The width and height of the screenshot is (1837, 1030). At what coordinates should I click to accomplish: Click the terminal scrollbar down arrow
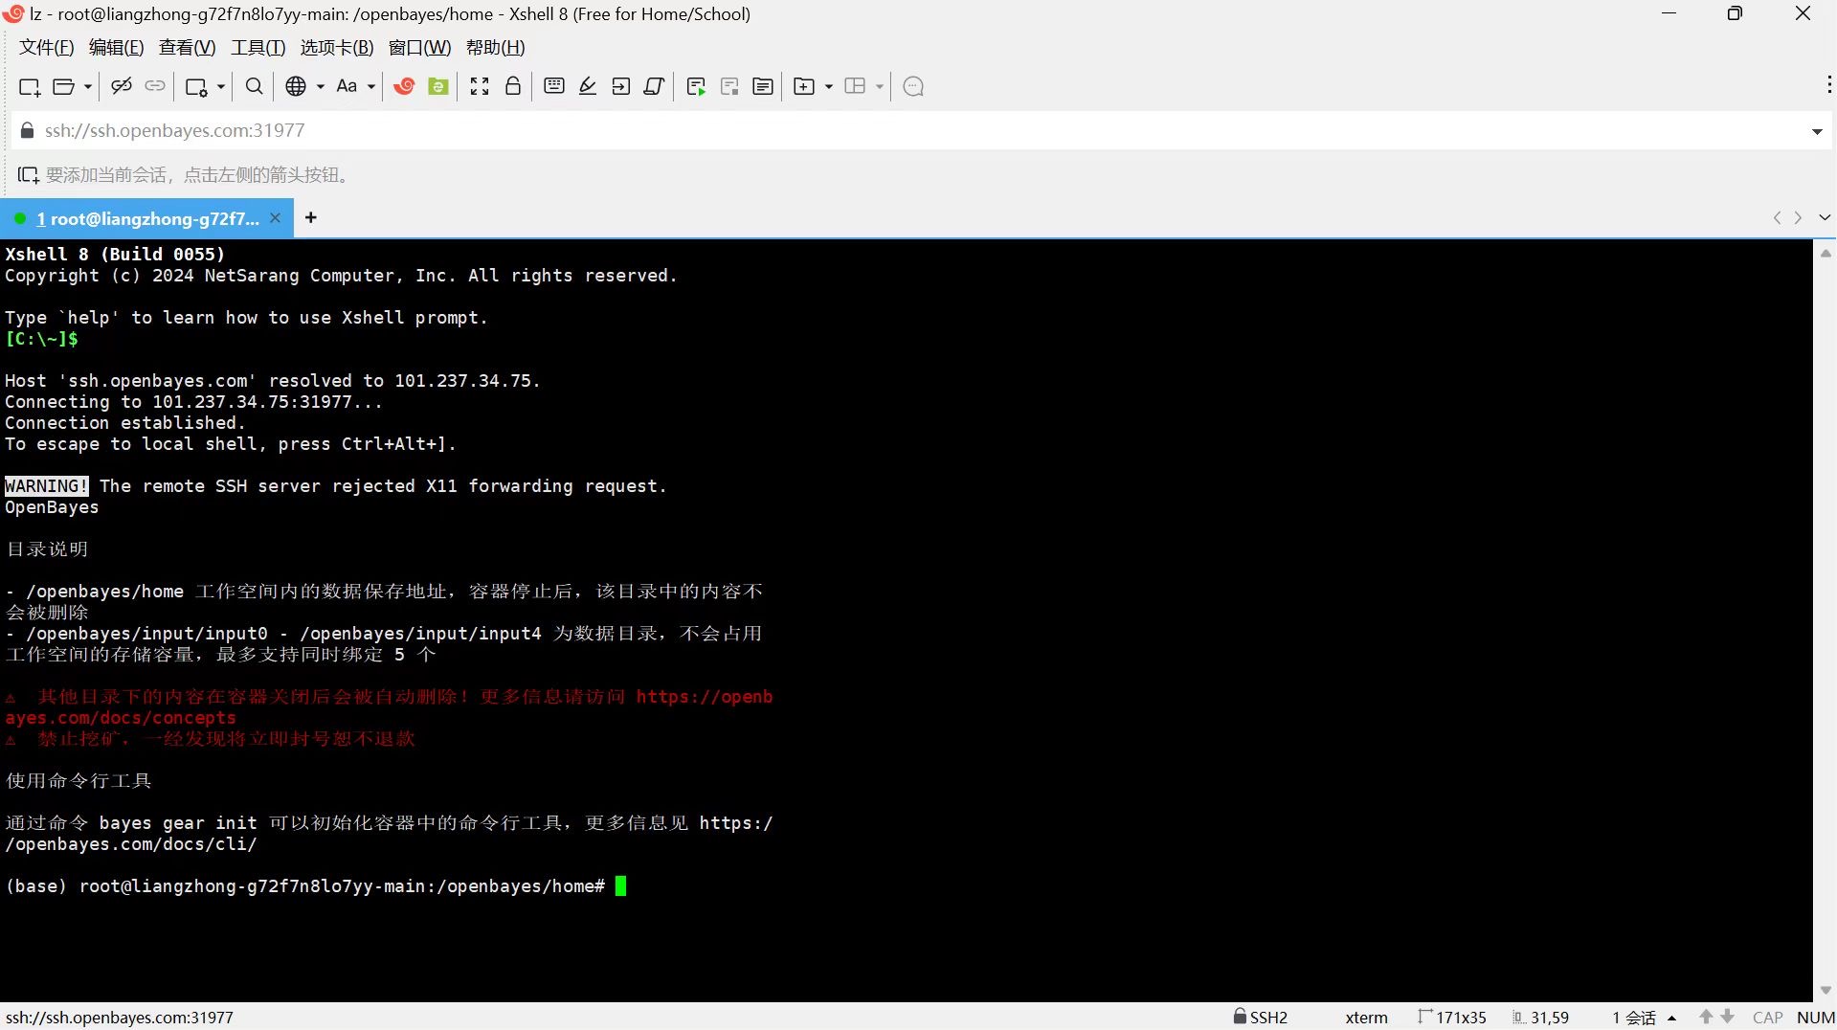tap(1825, 991)
